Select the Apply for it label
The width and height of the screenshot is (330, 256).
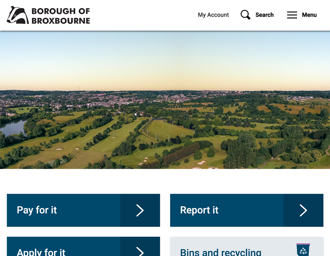point(41,252)
